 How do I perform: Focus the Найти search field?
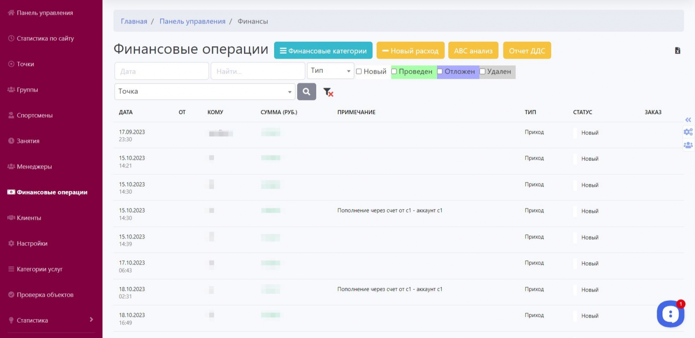point(258,71)
